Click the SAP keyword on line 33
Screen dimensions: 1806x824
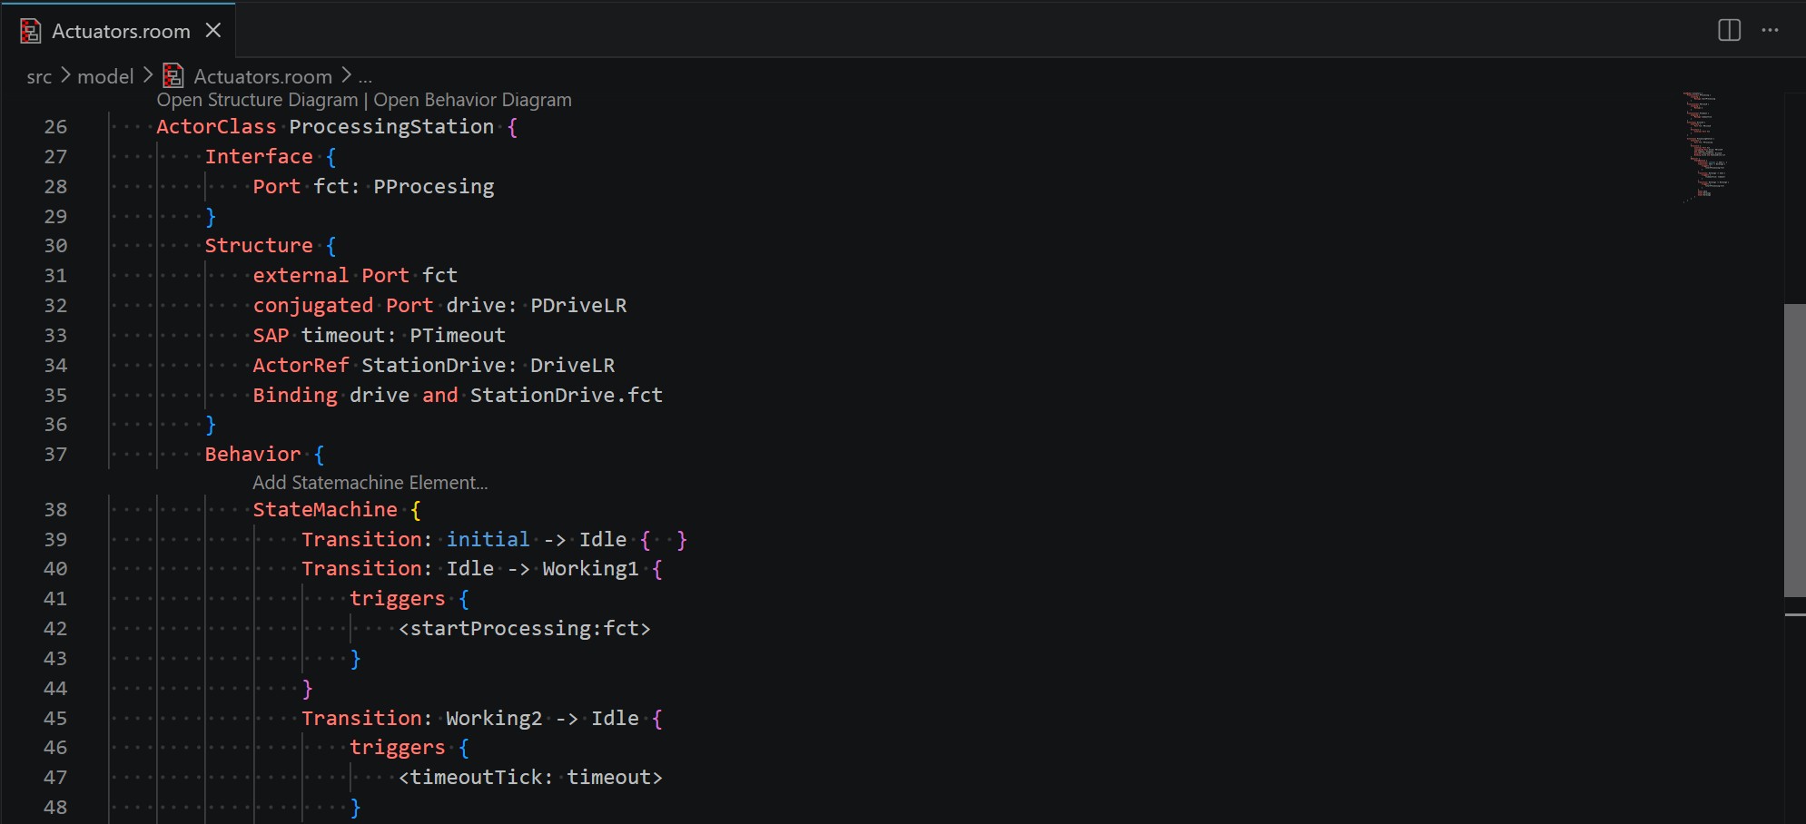[271, 336]
